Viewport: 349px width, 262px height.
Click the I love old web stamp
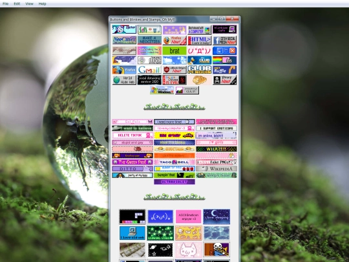[132, 233]
